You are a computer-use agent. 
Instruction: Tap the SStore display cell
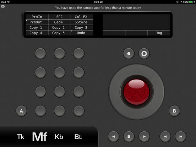point(82,22)
